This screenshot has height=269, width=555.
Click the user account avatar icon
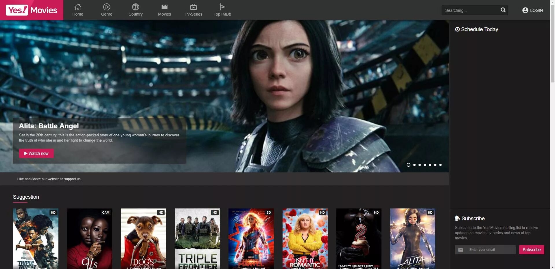pyautogui.click(x=525, y=10)
